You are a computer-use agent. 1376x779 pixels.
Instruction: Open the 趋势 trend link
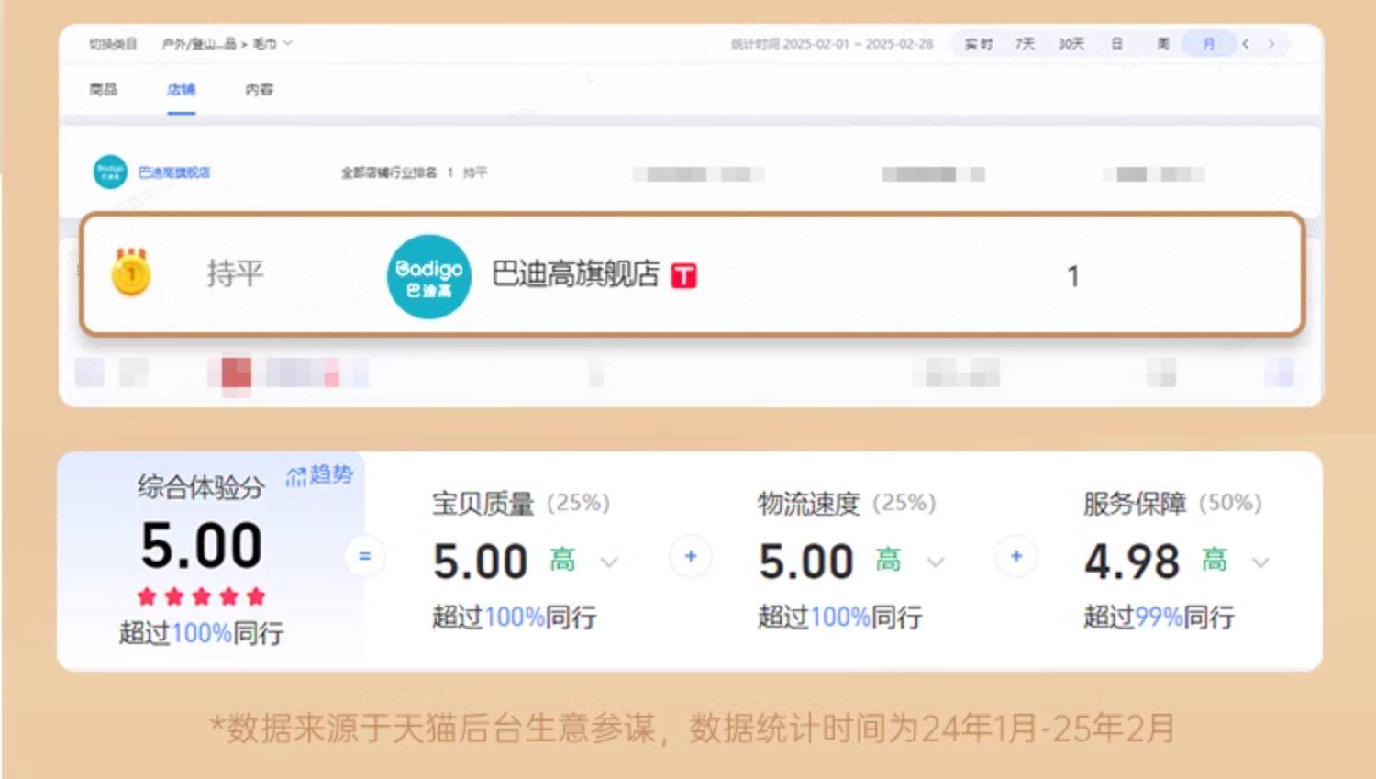click(x=319, y=474)
